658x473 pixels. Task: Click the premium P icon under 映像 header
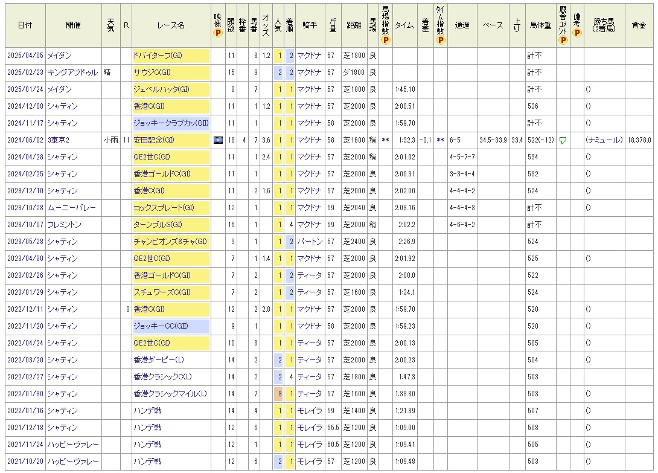point(218,33)
